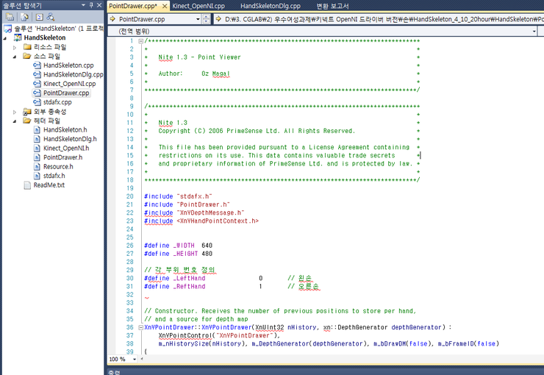Click the 리소스 파일 folder icon

(27, 47)
